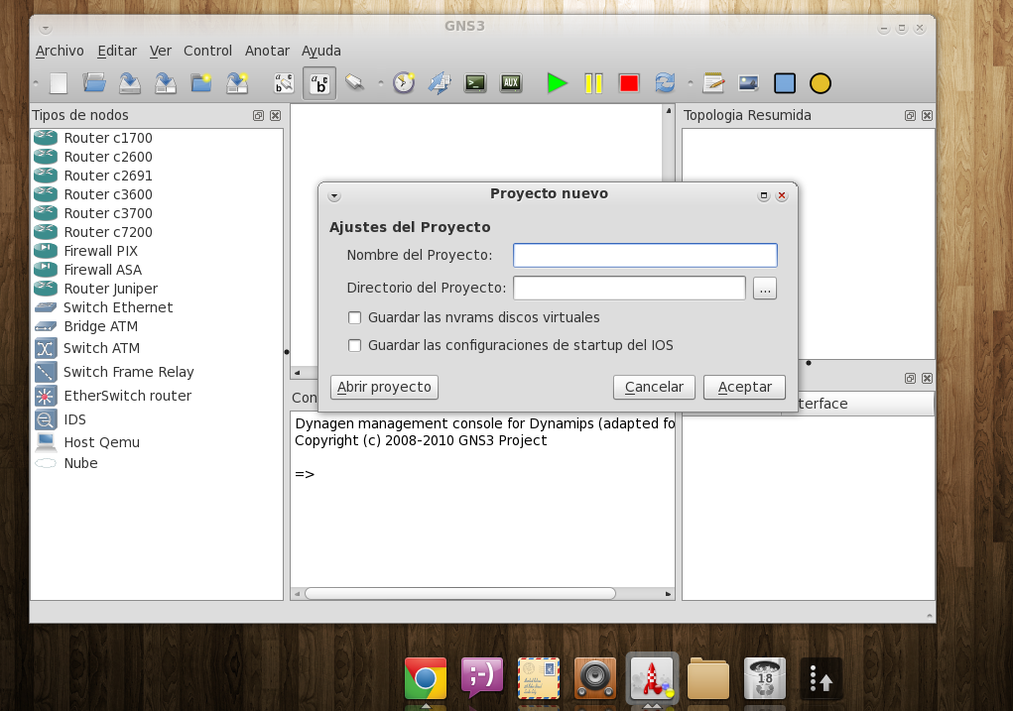Open console terminal icon in toolbar
1013x711 pixels.
pos(475,83)
